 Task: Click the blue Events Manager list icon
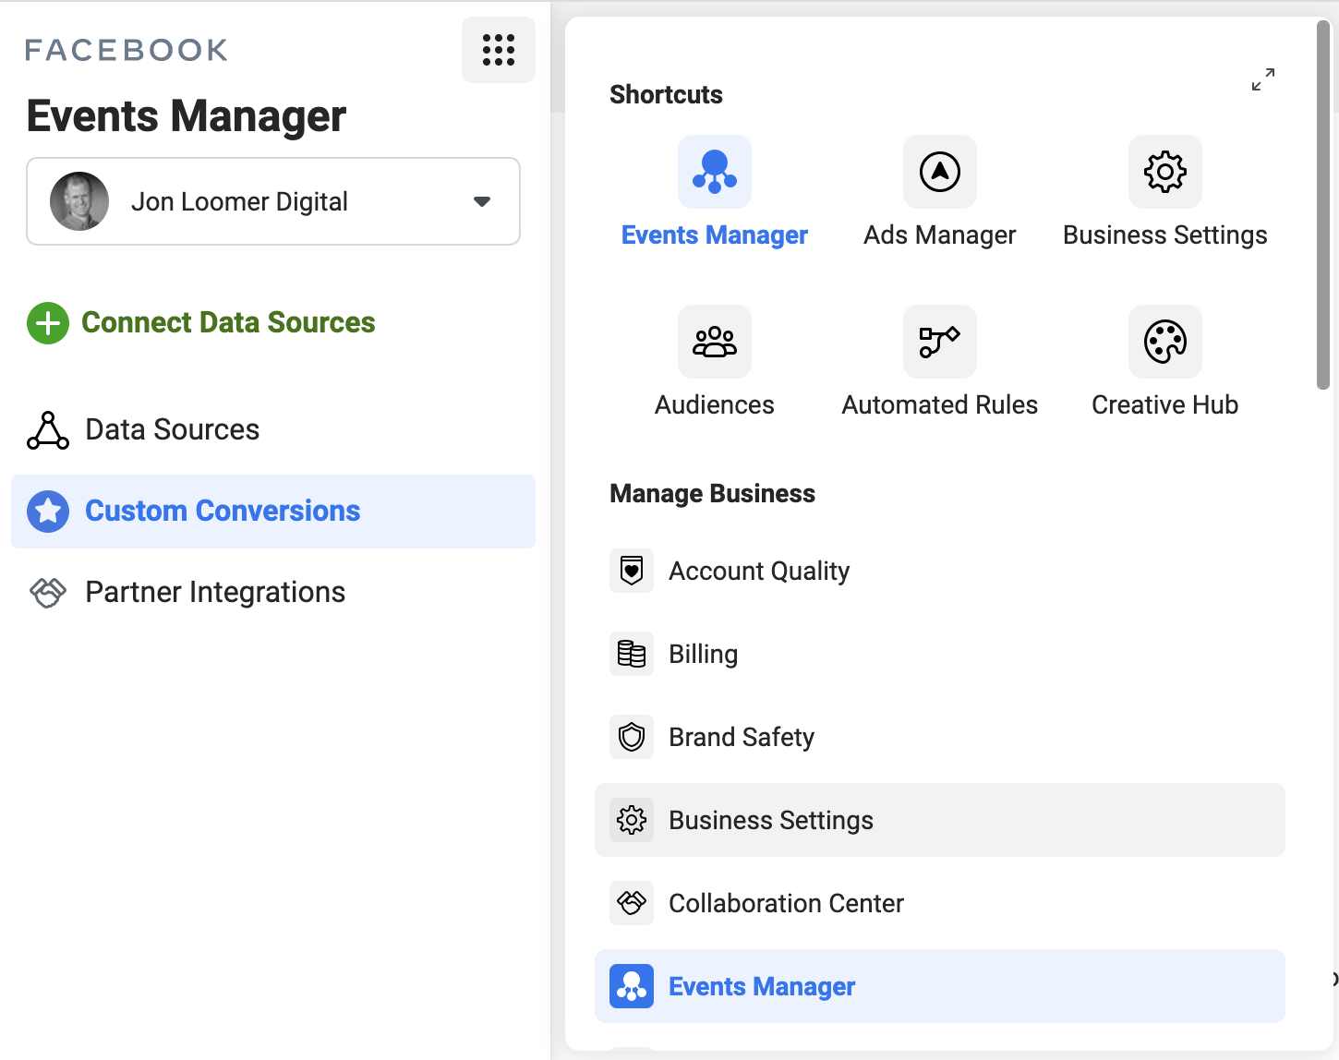pyautogui.click(x=632, y=986)
